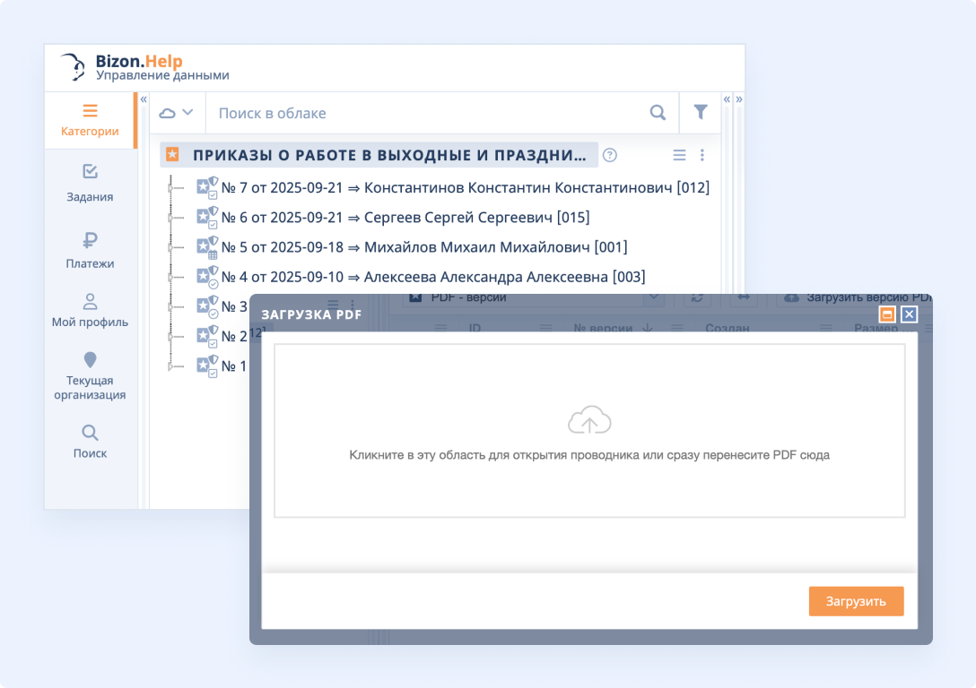Click the help question mark beside the category title
Image resolution: width=976 pixels, height=688 pixels.
coord(610,155)
